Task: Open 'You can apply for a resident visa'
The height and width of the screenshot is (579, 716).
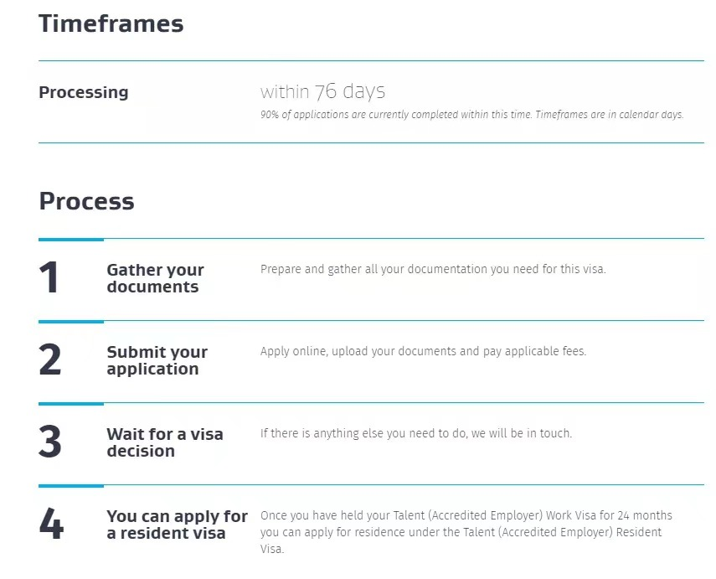Action: [177, 525]
